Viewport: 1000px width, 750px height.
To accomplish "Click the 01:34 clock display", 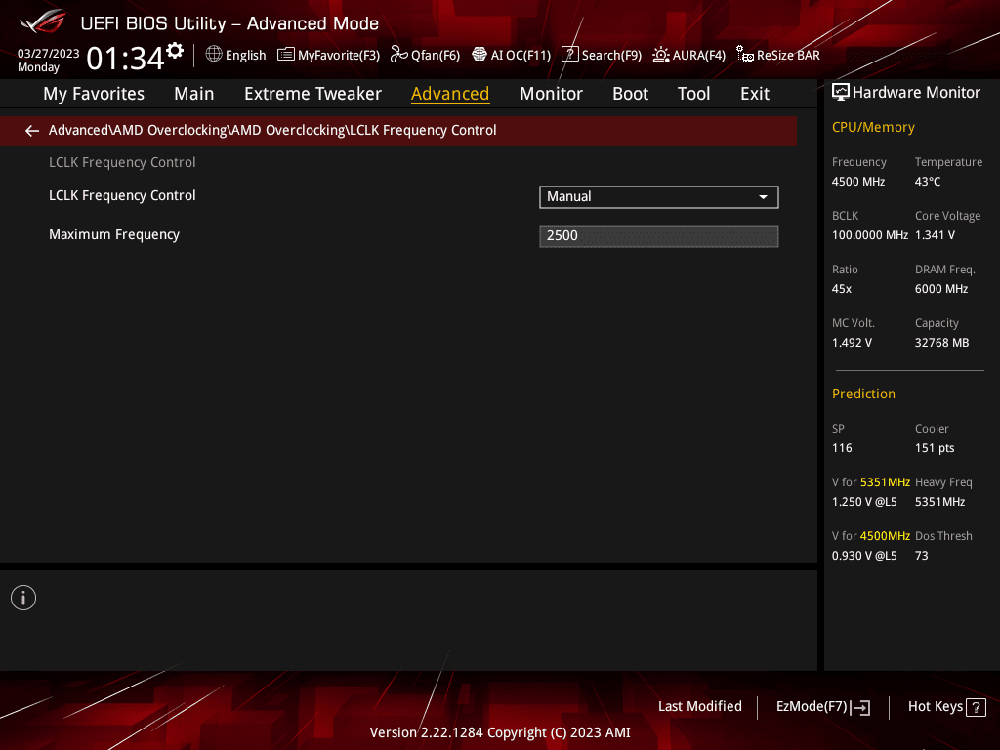I will click(x=126, y=59).
